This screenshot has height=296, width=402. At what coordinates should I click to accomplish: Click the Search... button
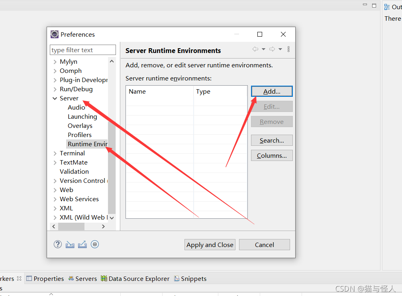click(x=272, y=140)
